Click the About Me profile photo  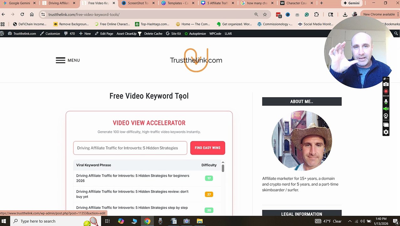302,141
